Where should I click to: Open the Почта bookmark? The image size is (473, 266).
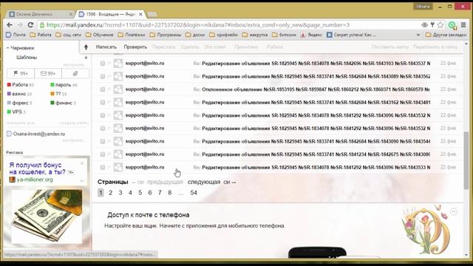[16, 35]
